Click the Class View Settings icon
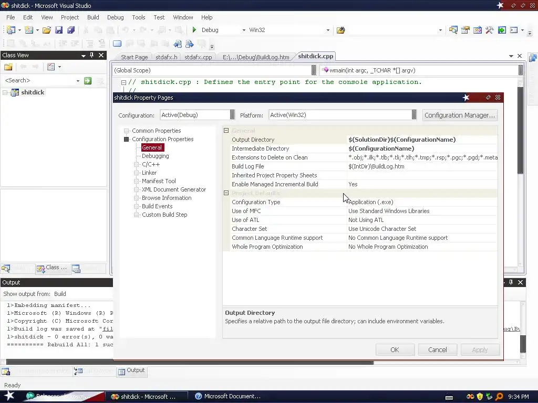This screenshot has width=538, height=403. pyautogui.click(x=51, y=67)
